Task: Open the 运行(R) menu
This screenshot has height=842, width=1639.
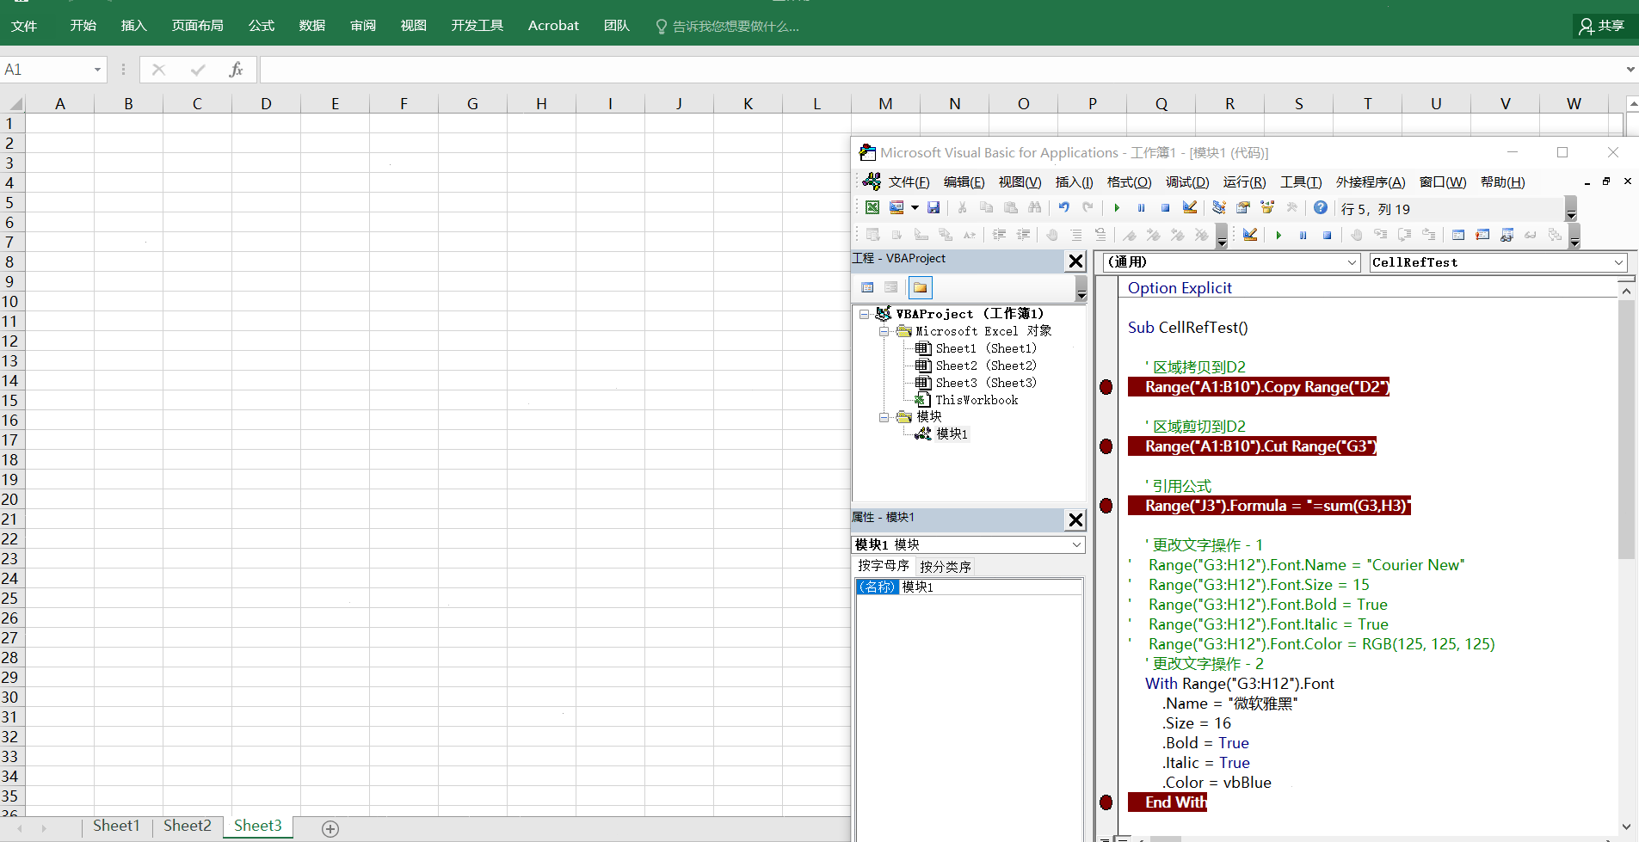Action: (x=1244, y=182)
